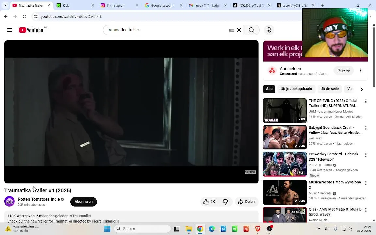
Task: Select the Uit de serie chip
Action: click(x=329, y=89)
